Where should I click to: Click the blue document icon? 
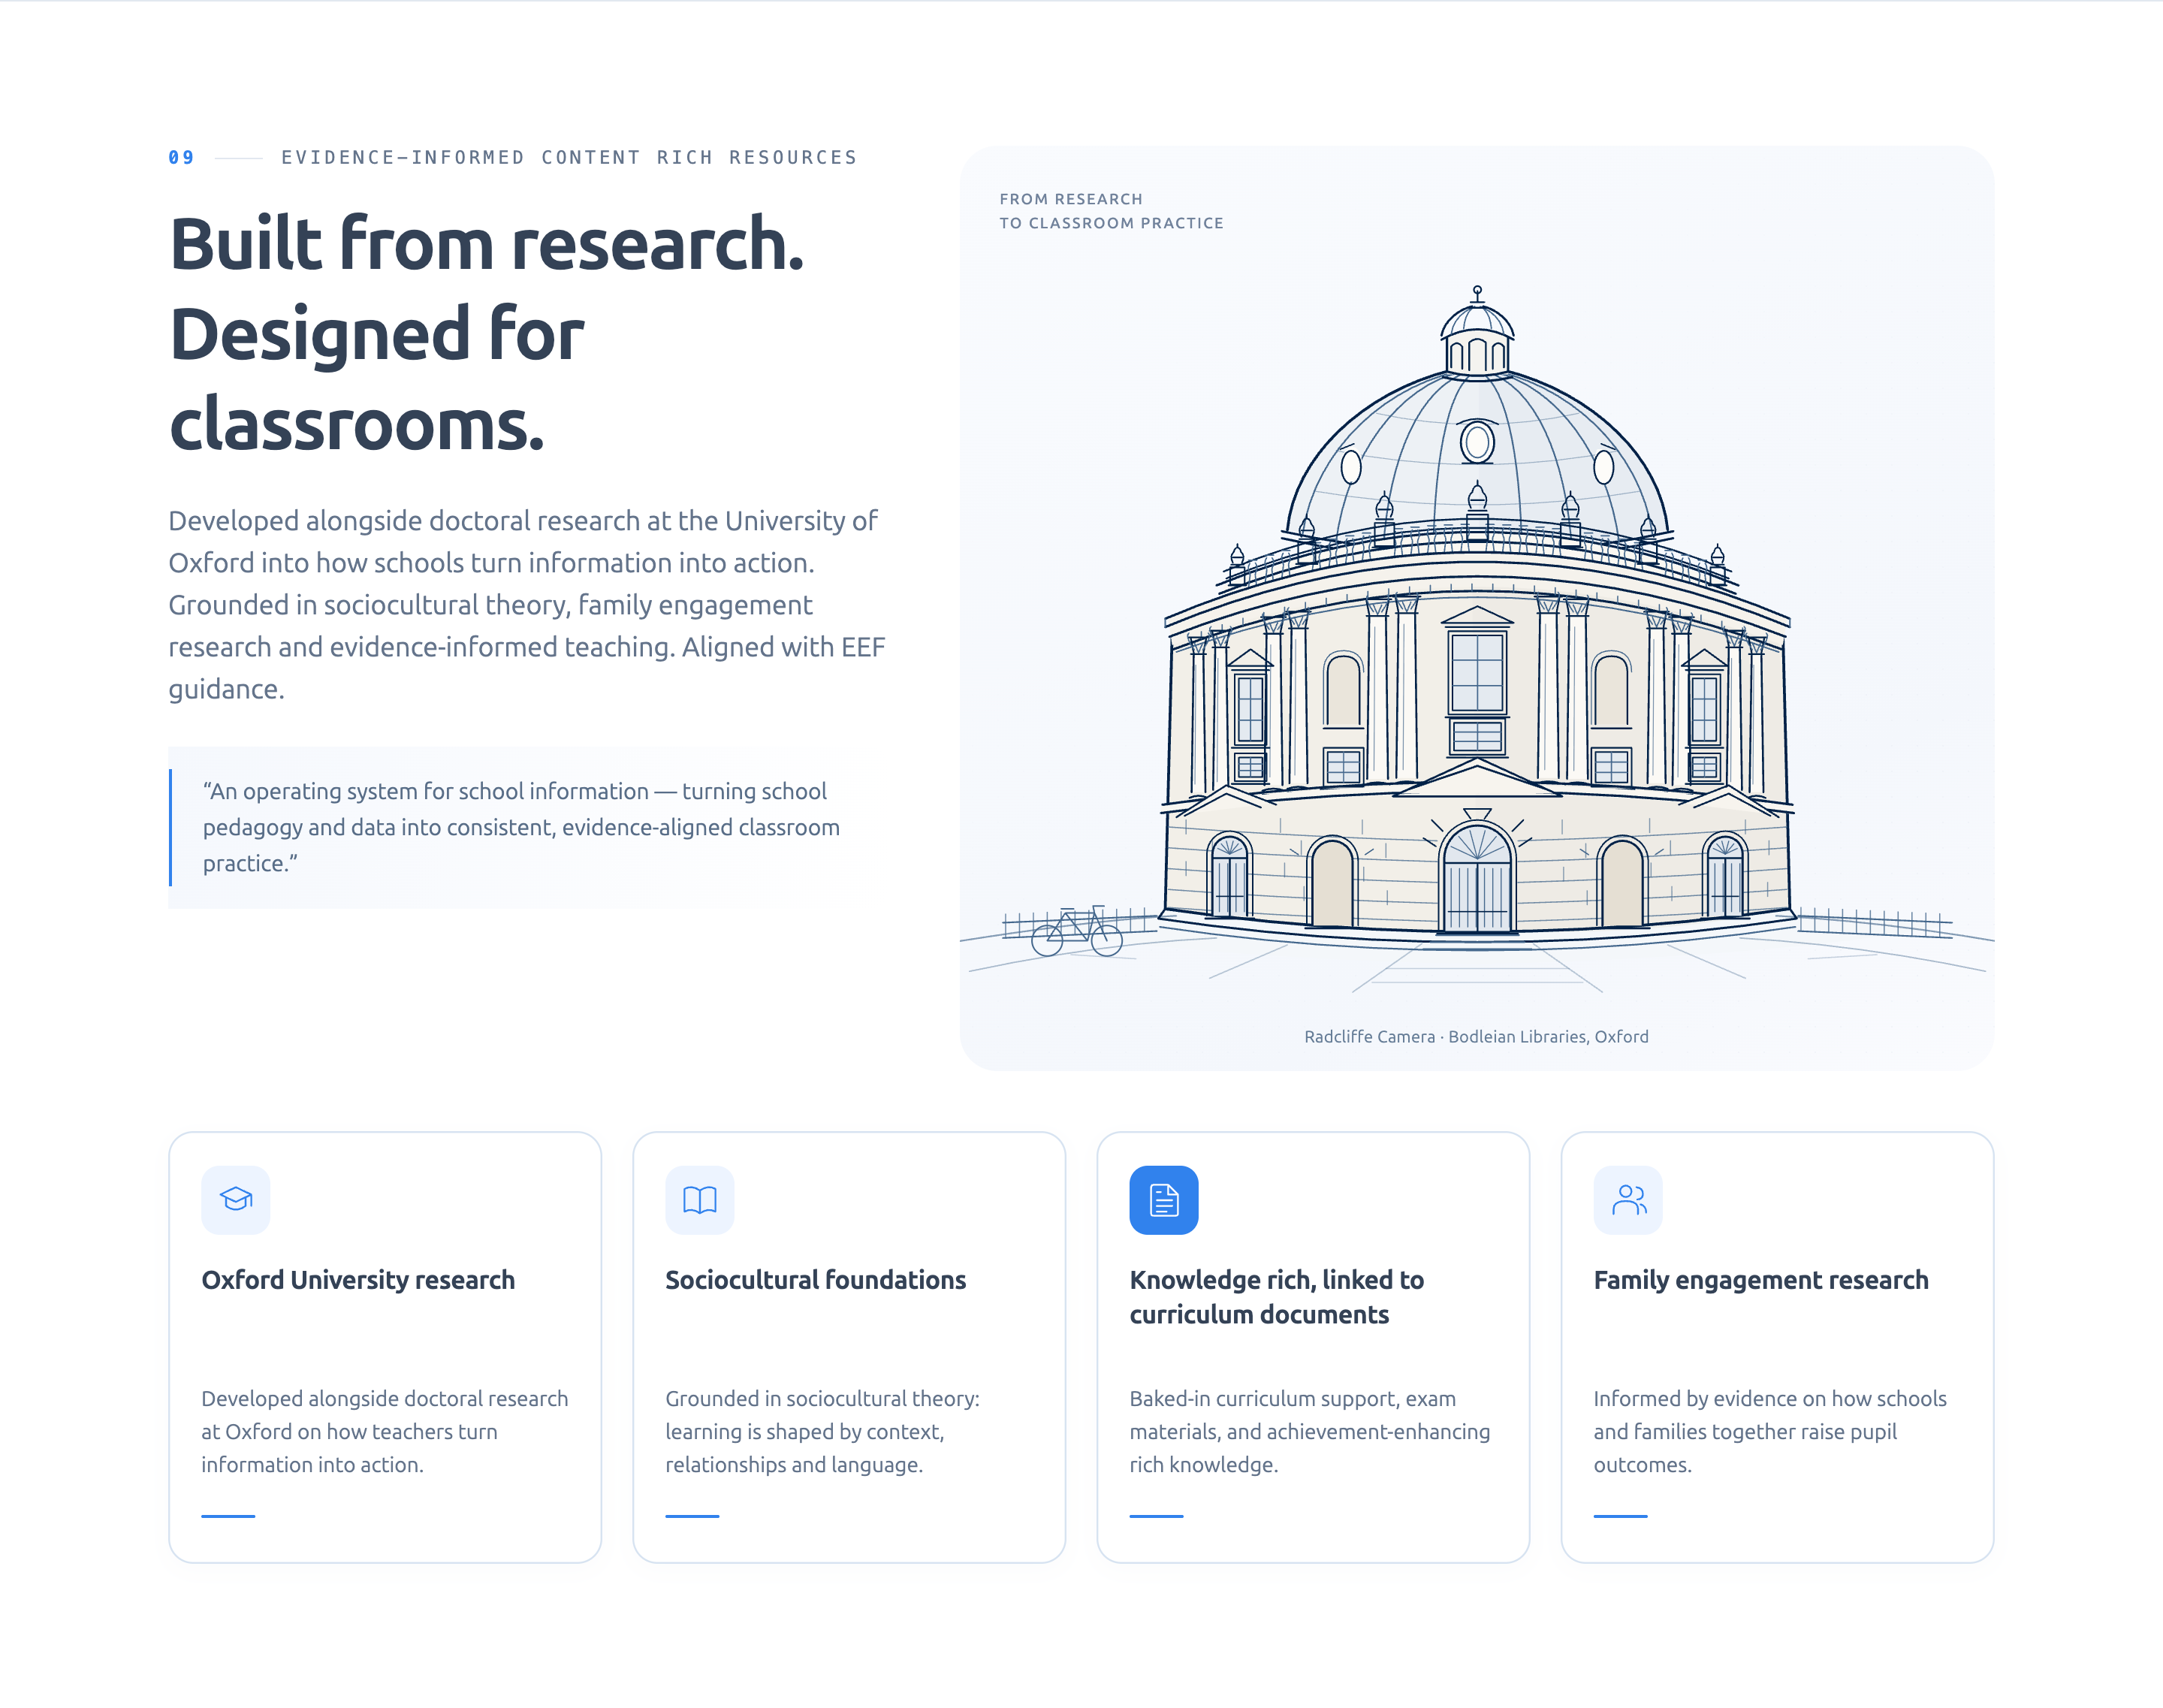click(x=1164, y=1199)
